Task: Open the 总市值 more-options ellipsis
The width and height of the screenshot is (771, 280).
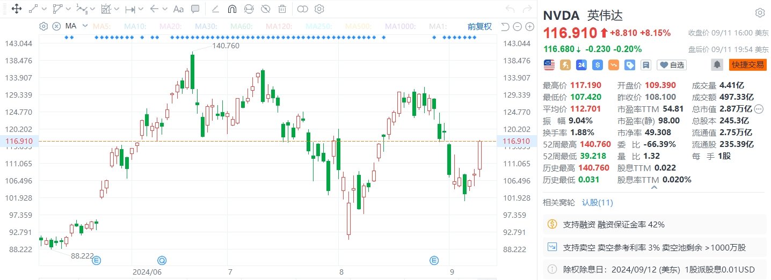Action: (759, 109)
